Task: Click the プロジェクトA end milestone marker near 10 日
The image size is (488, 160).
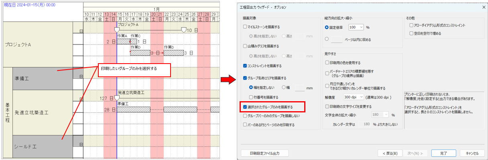Action: 183,30
